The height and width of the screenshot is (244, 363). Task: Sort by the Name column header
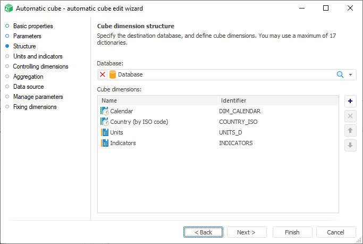pos(158,100)
